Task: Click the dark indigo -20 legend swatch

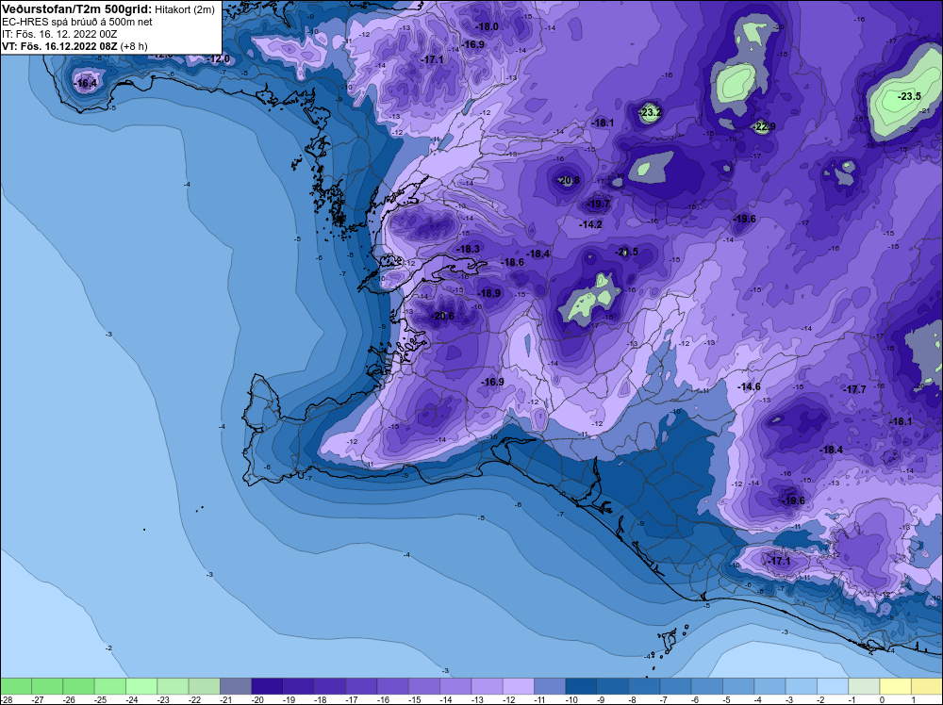Action: (x=267, y=686)
